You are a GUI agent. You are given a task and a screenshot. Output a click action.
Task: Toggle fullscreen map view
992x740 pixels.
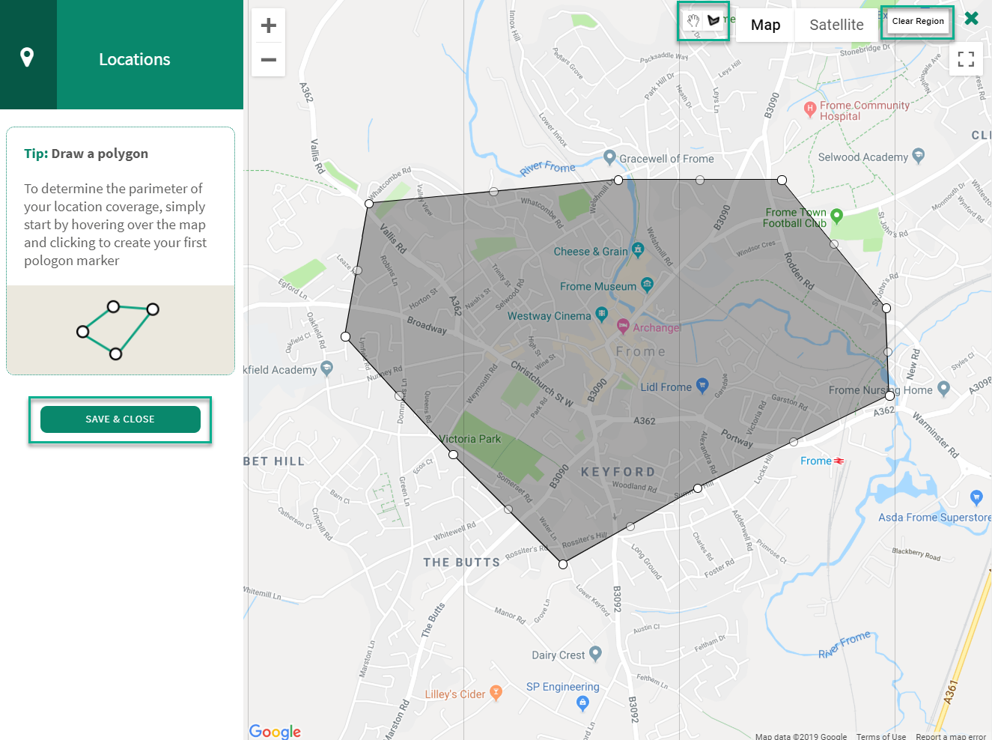click(967, 59)
